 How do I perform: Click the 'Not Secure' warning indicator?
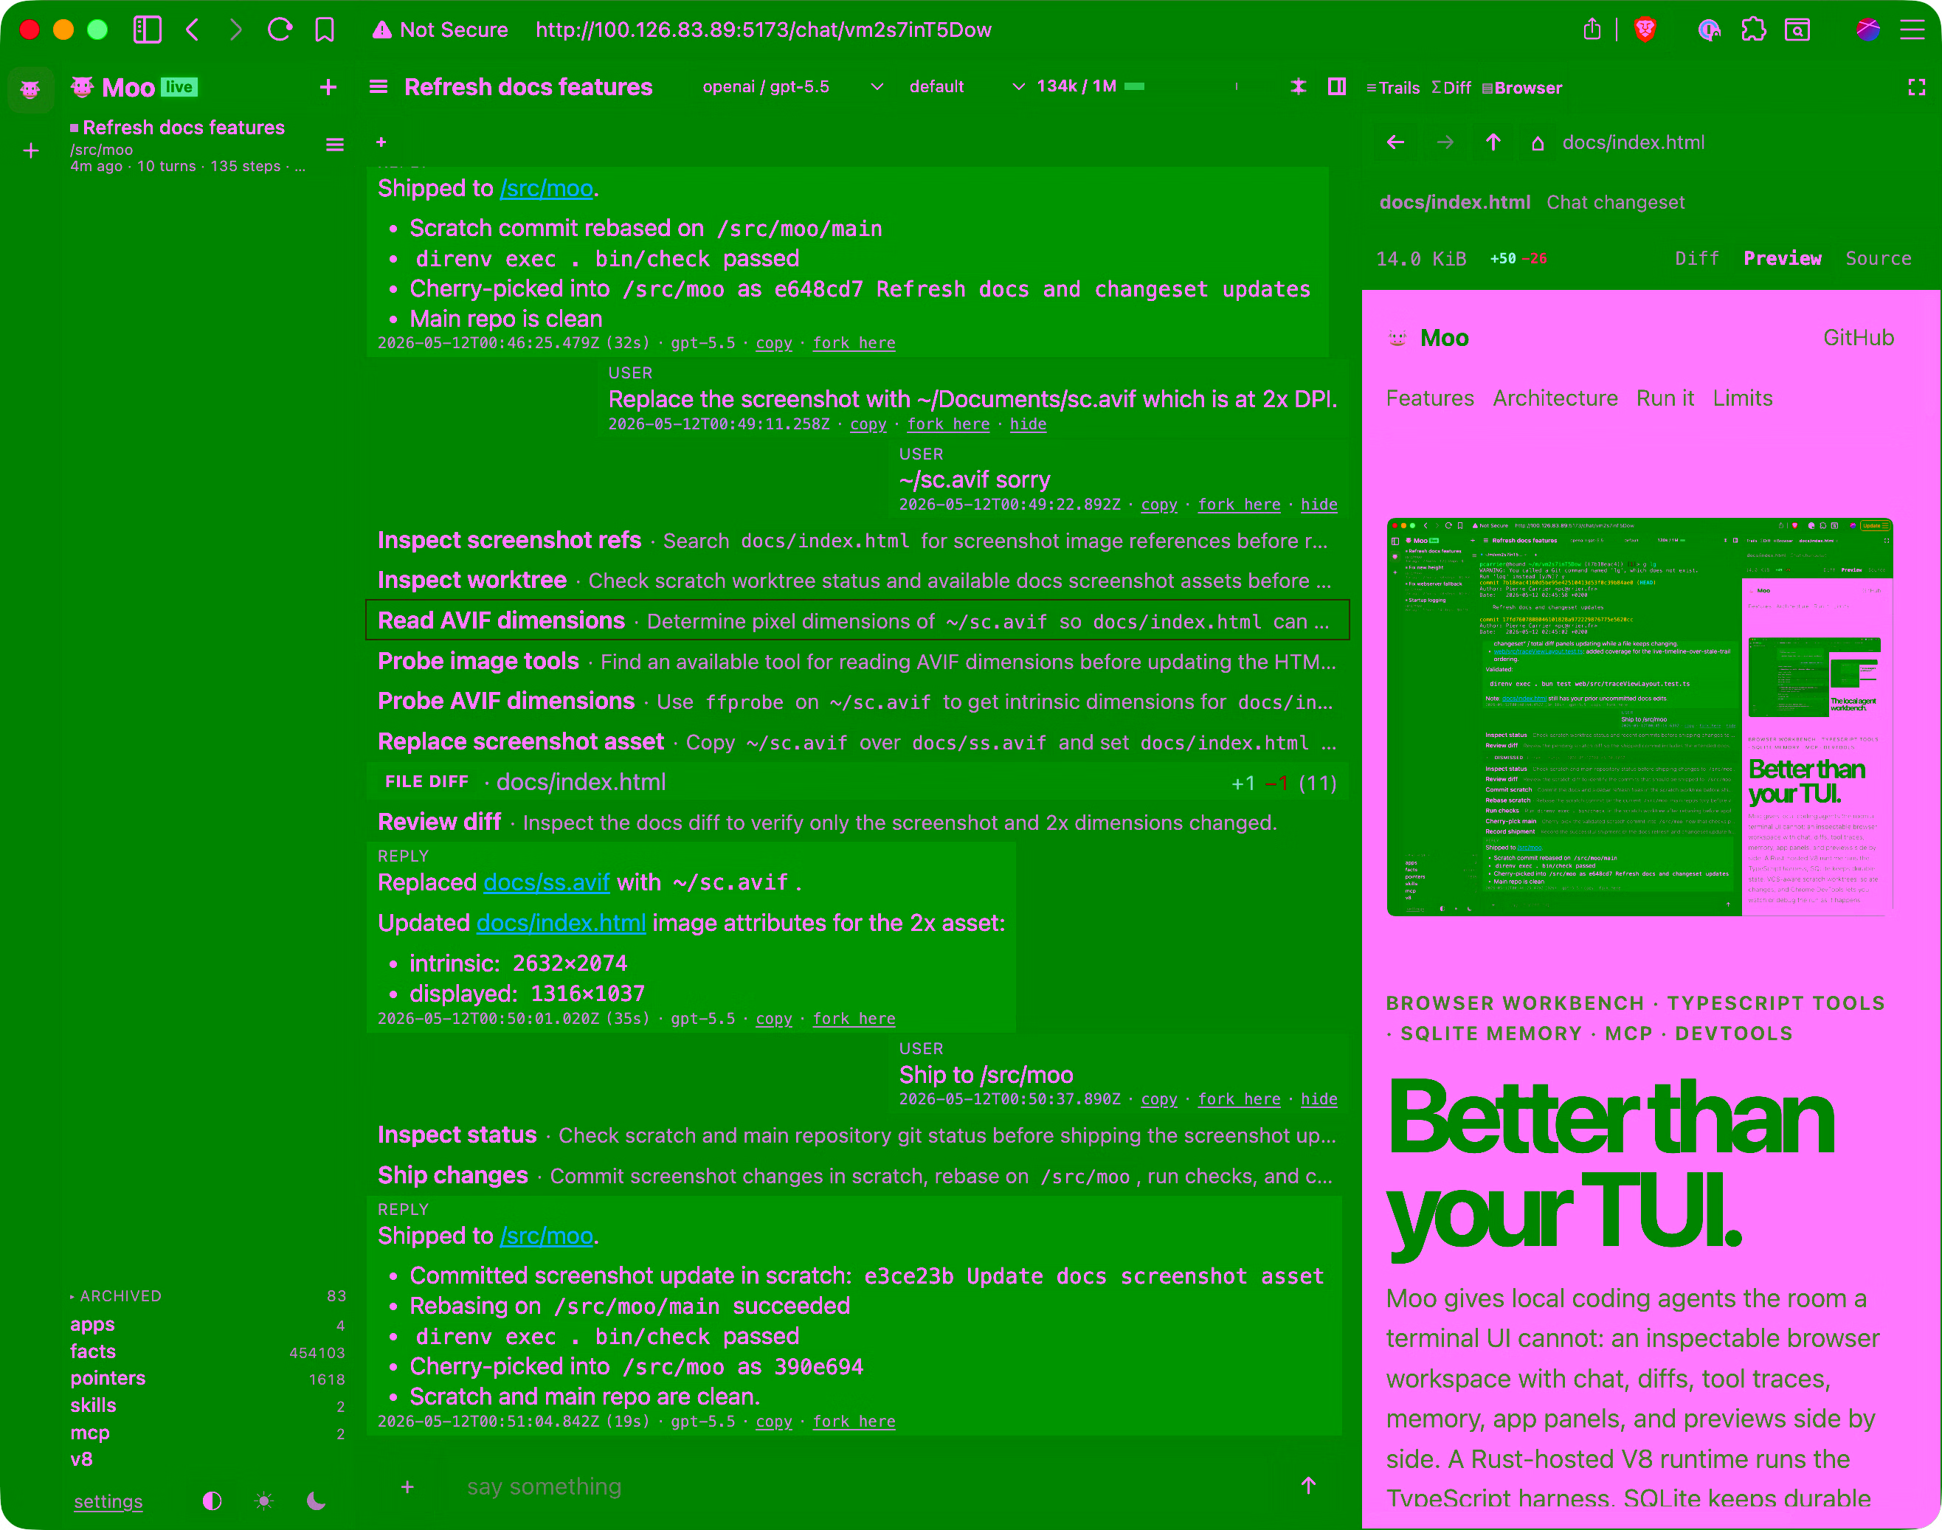pos(440,30)
